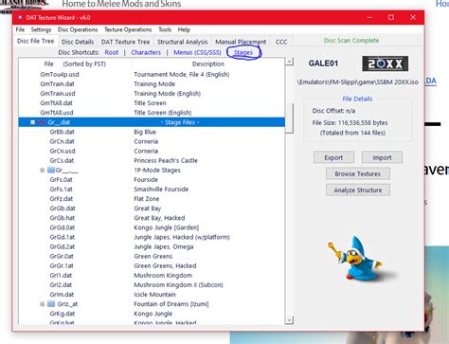The image size is (449, 344).
Task: Switch to the Manual Placement tab
Action: (x=241, y=42)
